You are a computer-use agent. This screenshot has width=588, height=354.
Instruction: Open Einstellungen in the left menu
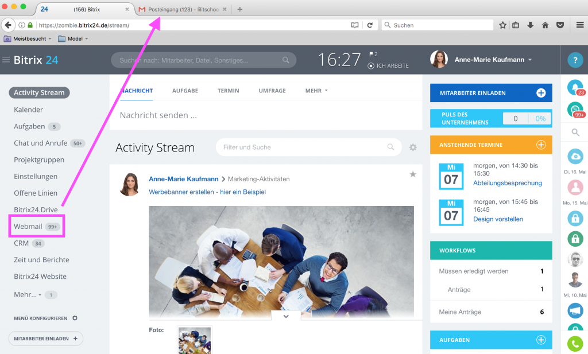[x=36, y=177]
